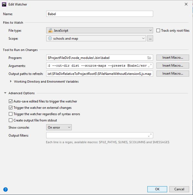
Task: Open the Scope dropdown
Action: click(x=96, y=38)
